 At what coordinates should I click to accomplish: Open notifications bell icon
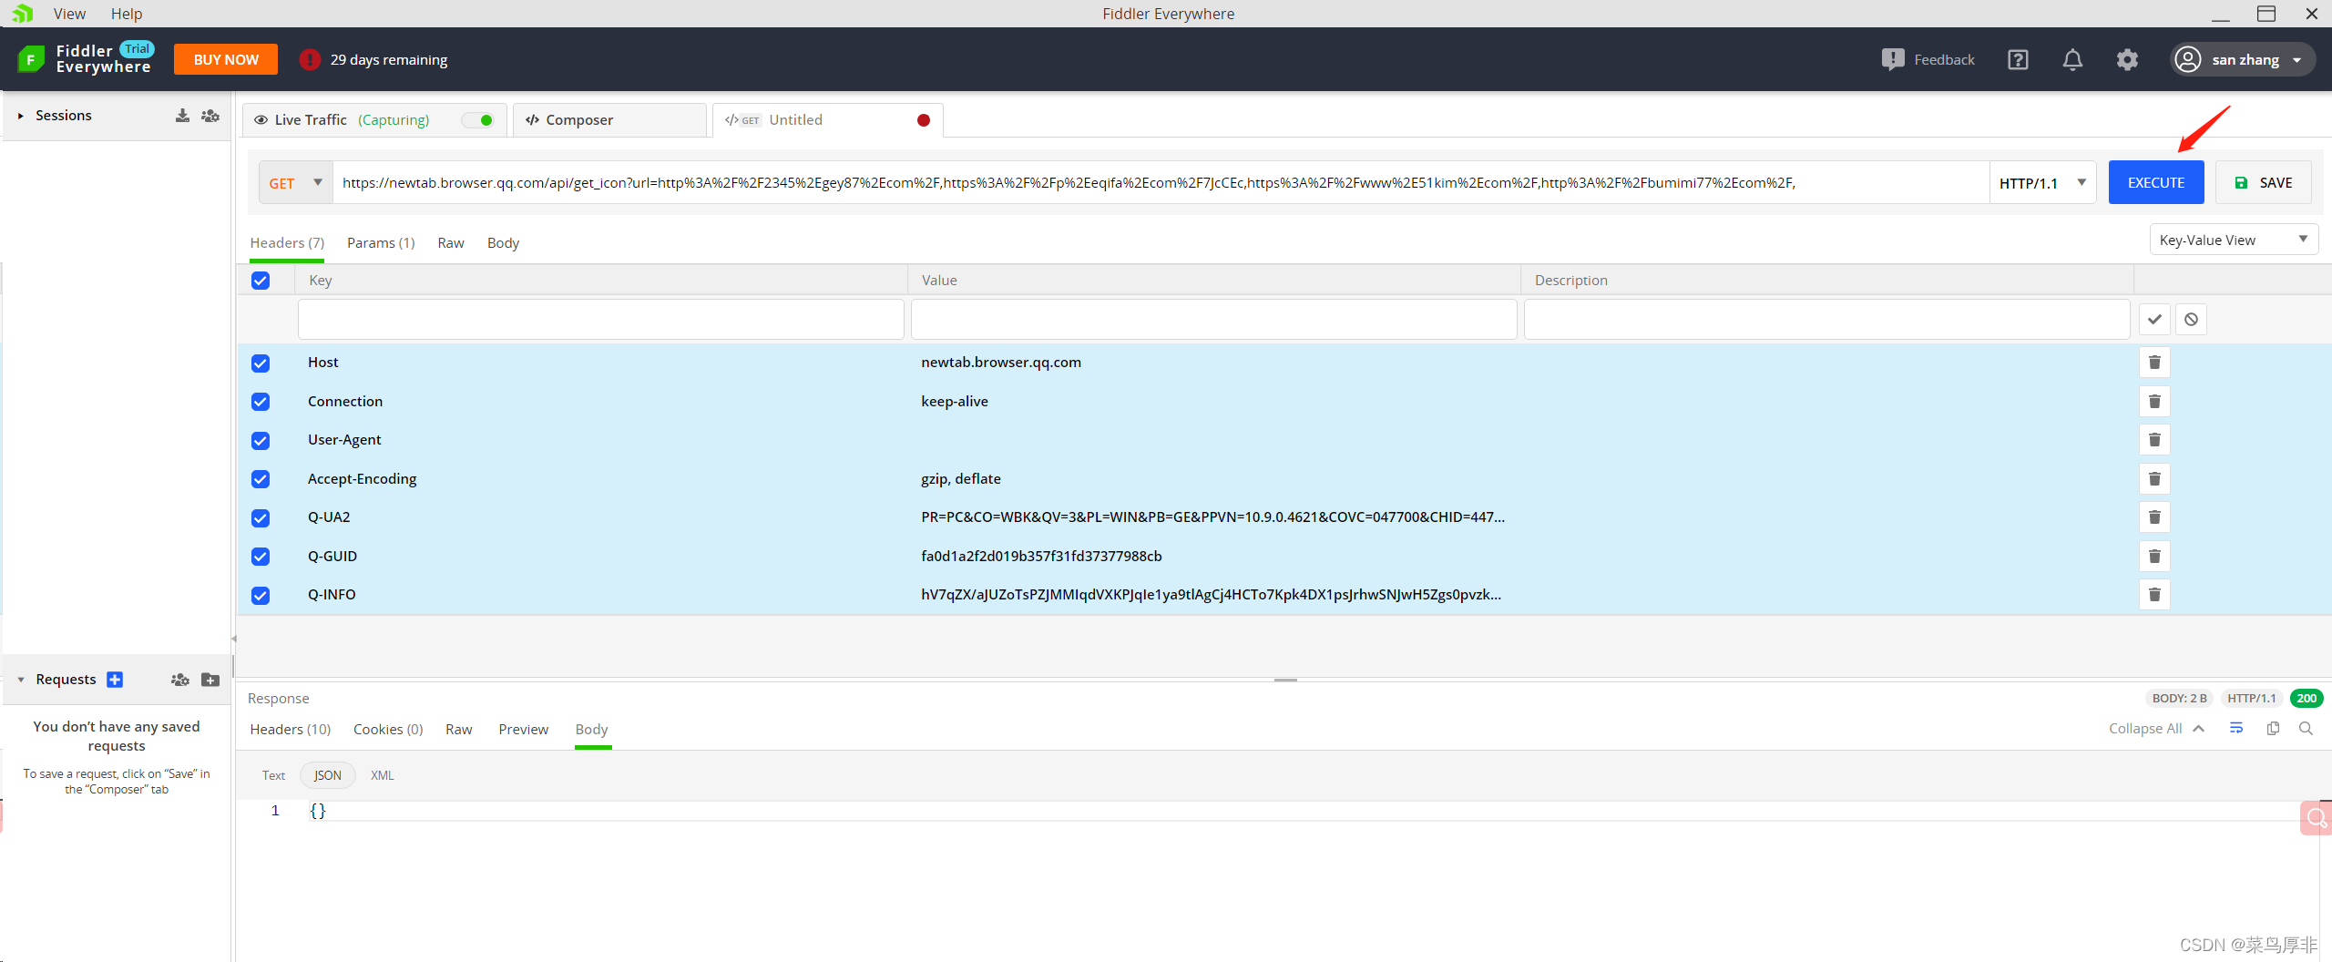coord(2072,60)
